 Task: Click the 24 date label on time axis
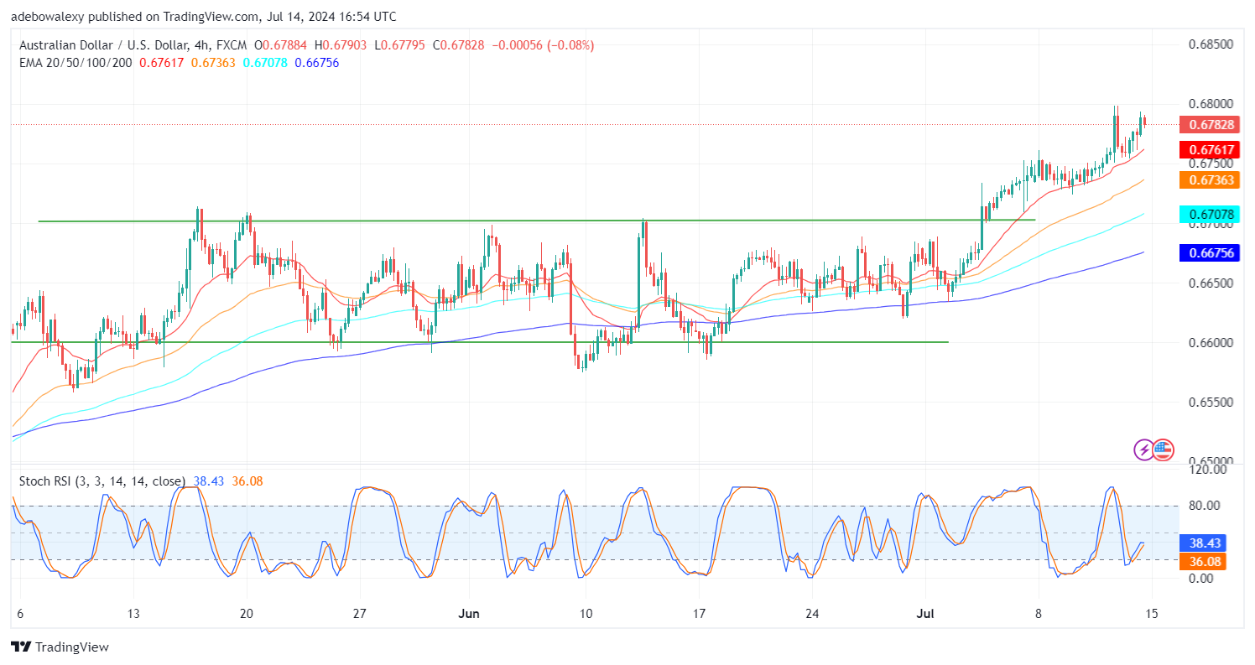[x=811, y=614]
